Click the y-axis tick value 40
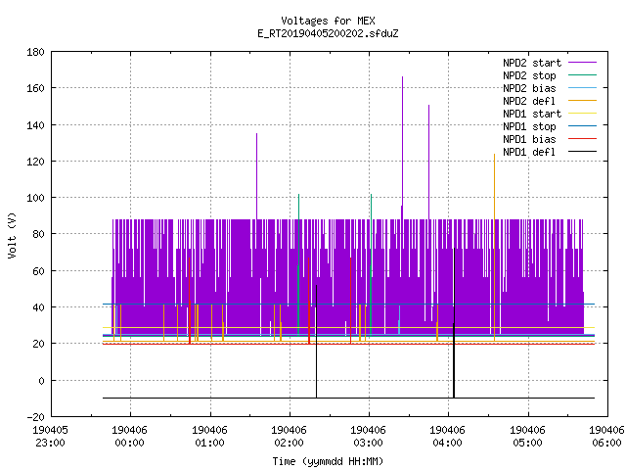This screenshot has height=470, width=626. tap(38, 307)
